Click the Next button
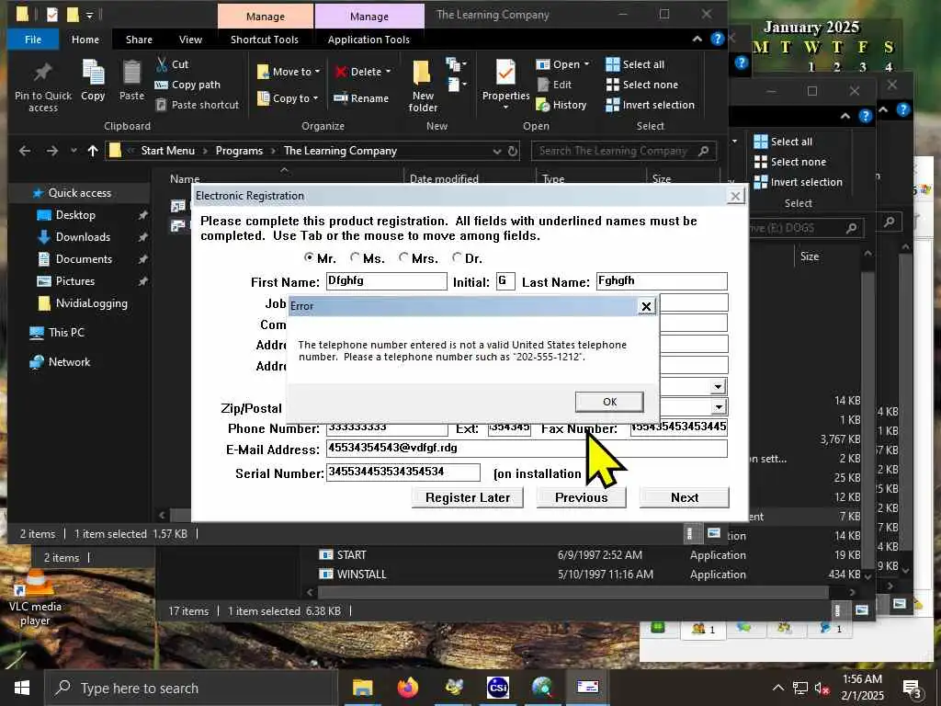Viewport: 941px width, 706px height. [x=684, y=497]
